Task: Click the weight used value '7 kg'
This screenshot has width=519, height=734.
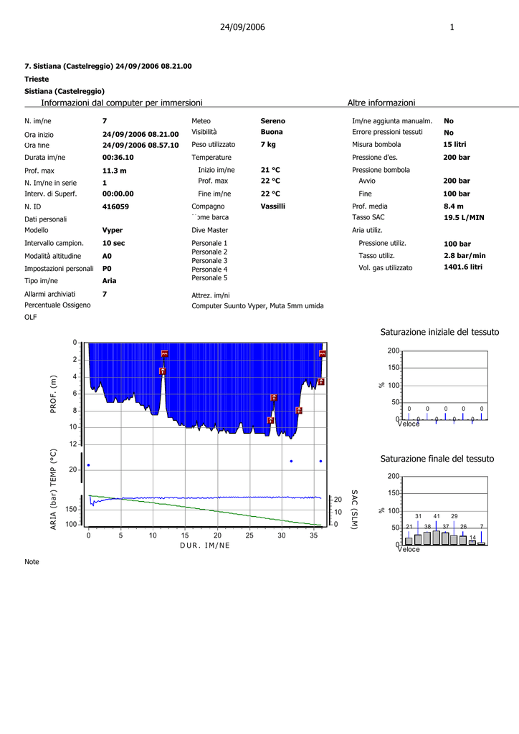Action: click(268, 145)
